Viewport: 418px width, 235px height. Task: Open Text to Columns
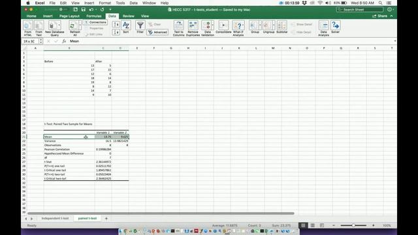178,29
